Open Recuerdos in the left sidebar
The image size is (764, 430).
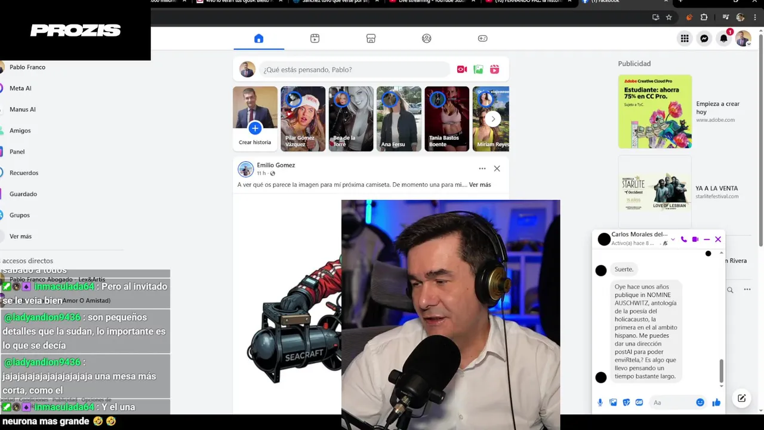point(24,173)
